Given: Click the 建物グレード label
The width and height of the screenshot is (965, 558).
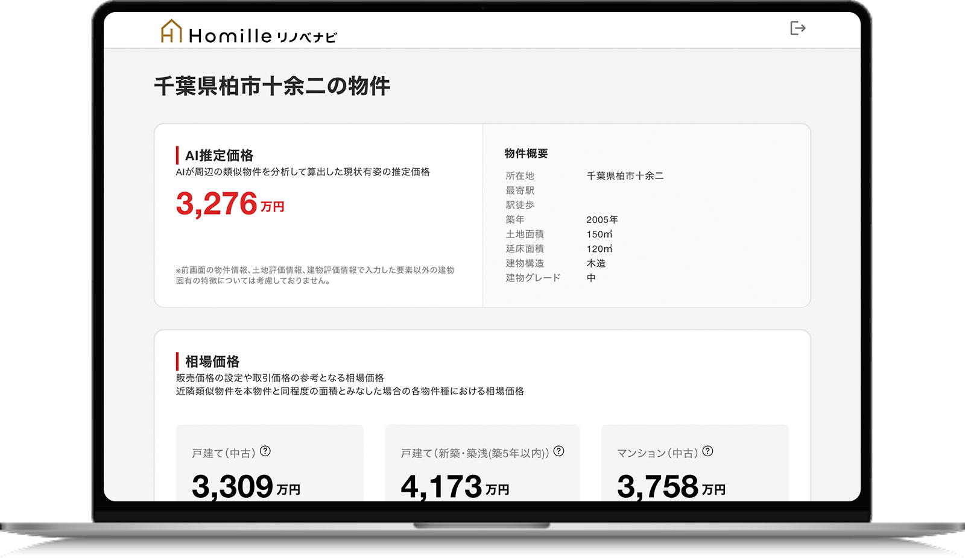Looking at the screenshot, I should click(x=533, y=278).
